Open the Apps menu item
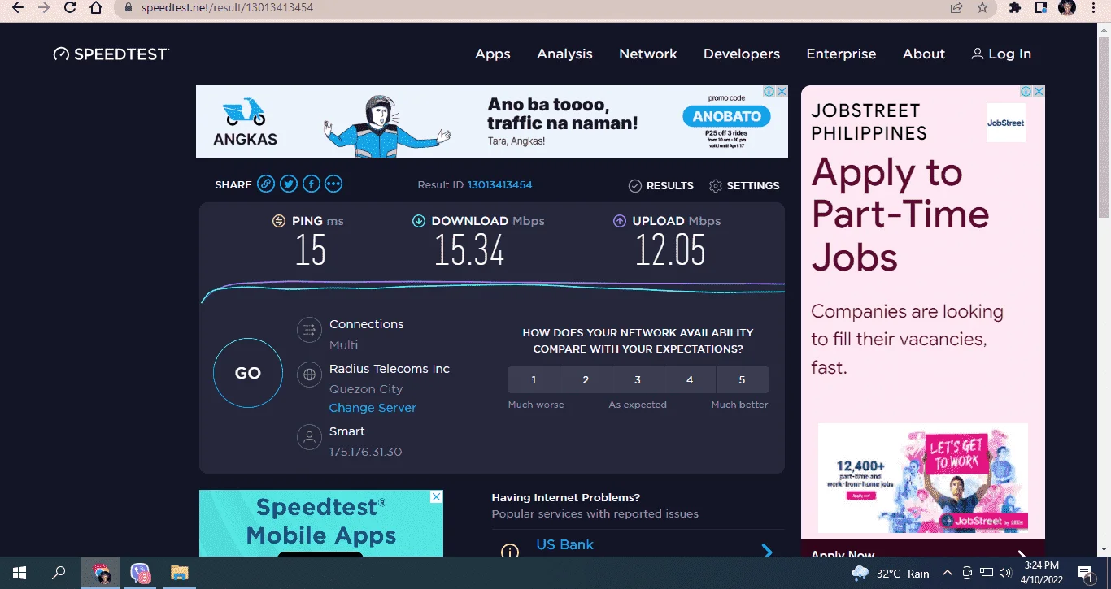 click(x=493, y=54)
